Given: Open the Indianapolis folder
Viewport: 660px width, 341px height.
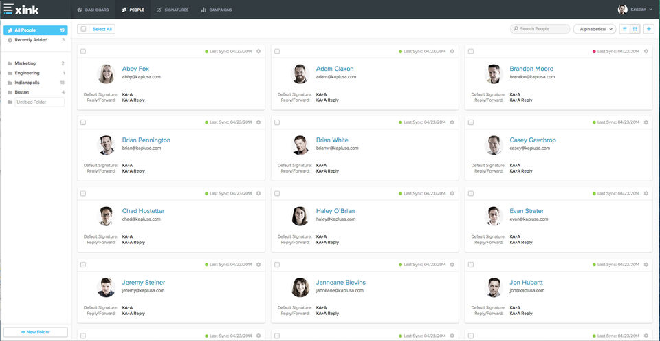Looking at the screenshot, I should tap(36, 82).
